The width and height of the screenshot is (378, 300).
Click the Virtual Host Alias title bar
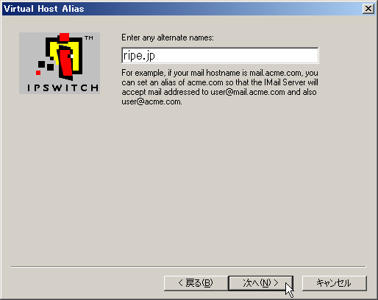(182, 9)
